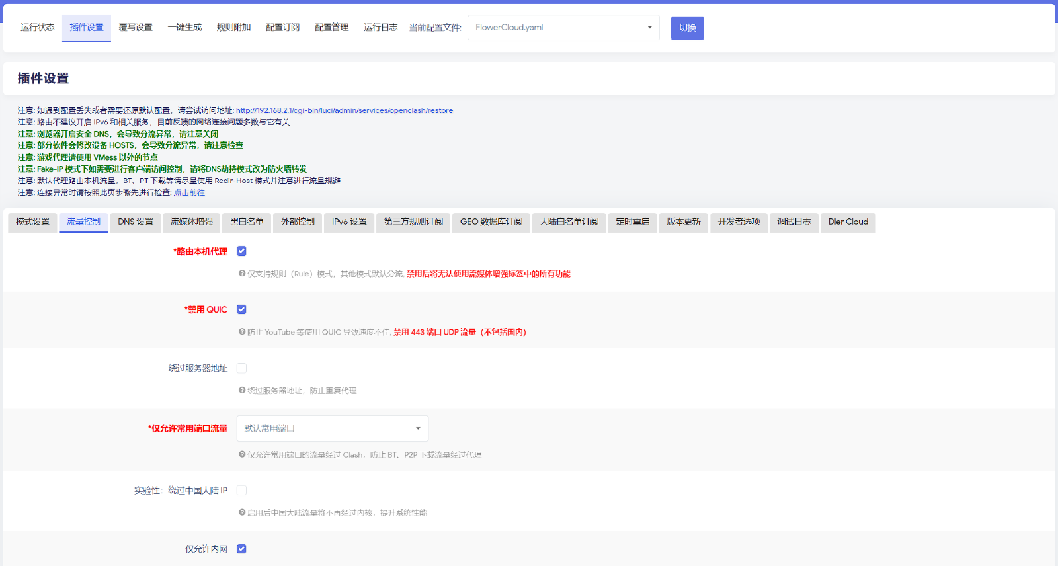This screenshot has width=1058, height=566.
Task: Enable the 绕过服务器地址 checkbox
Action: (x=241, y=368)
